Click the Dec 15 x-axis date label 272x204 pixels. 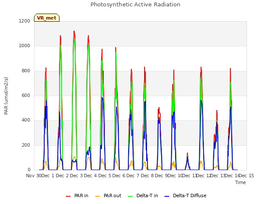coord(246,176)
